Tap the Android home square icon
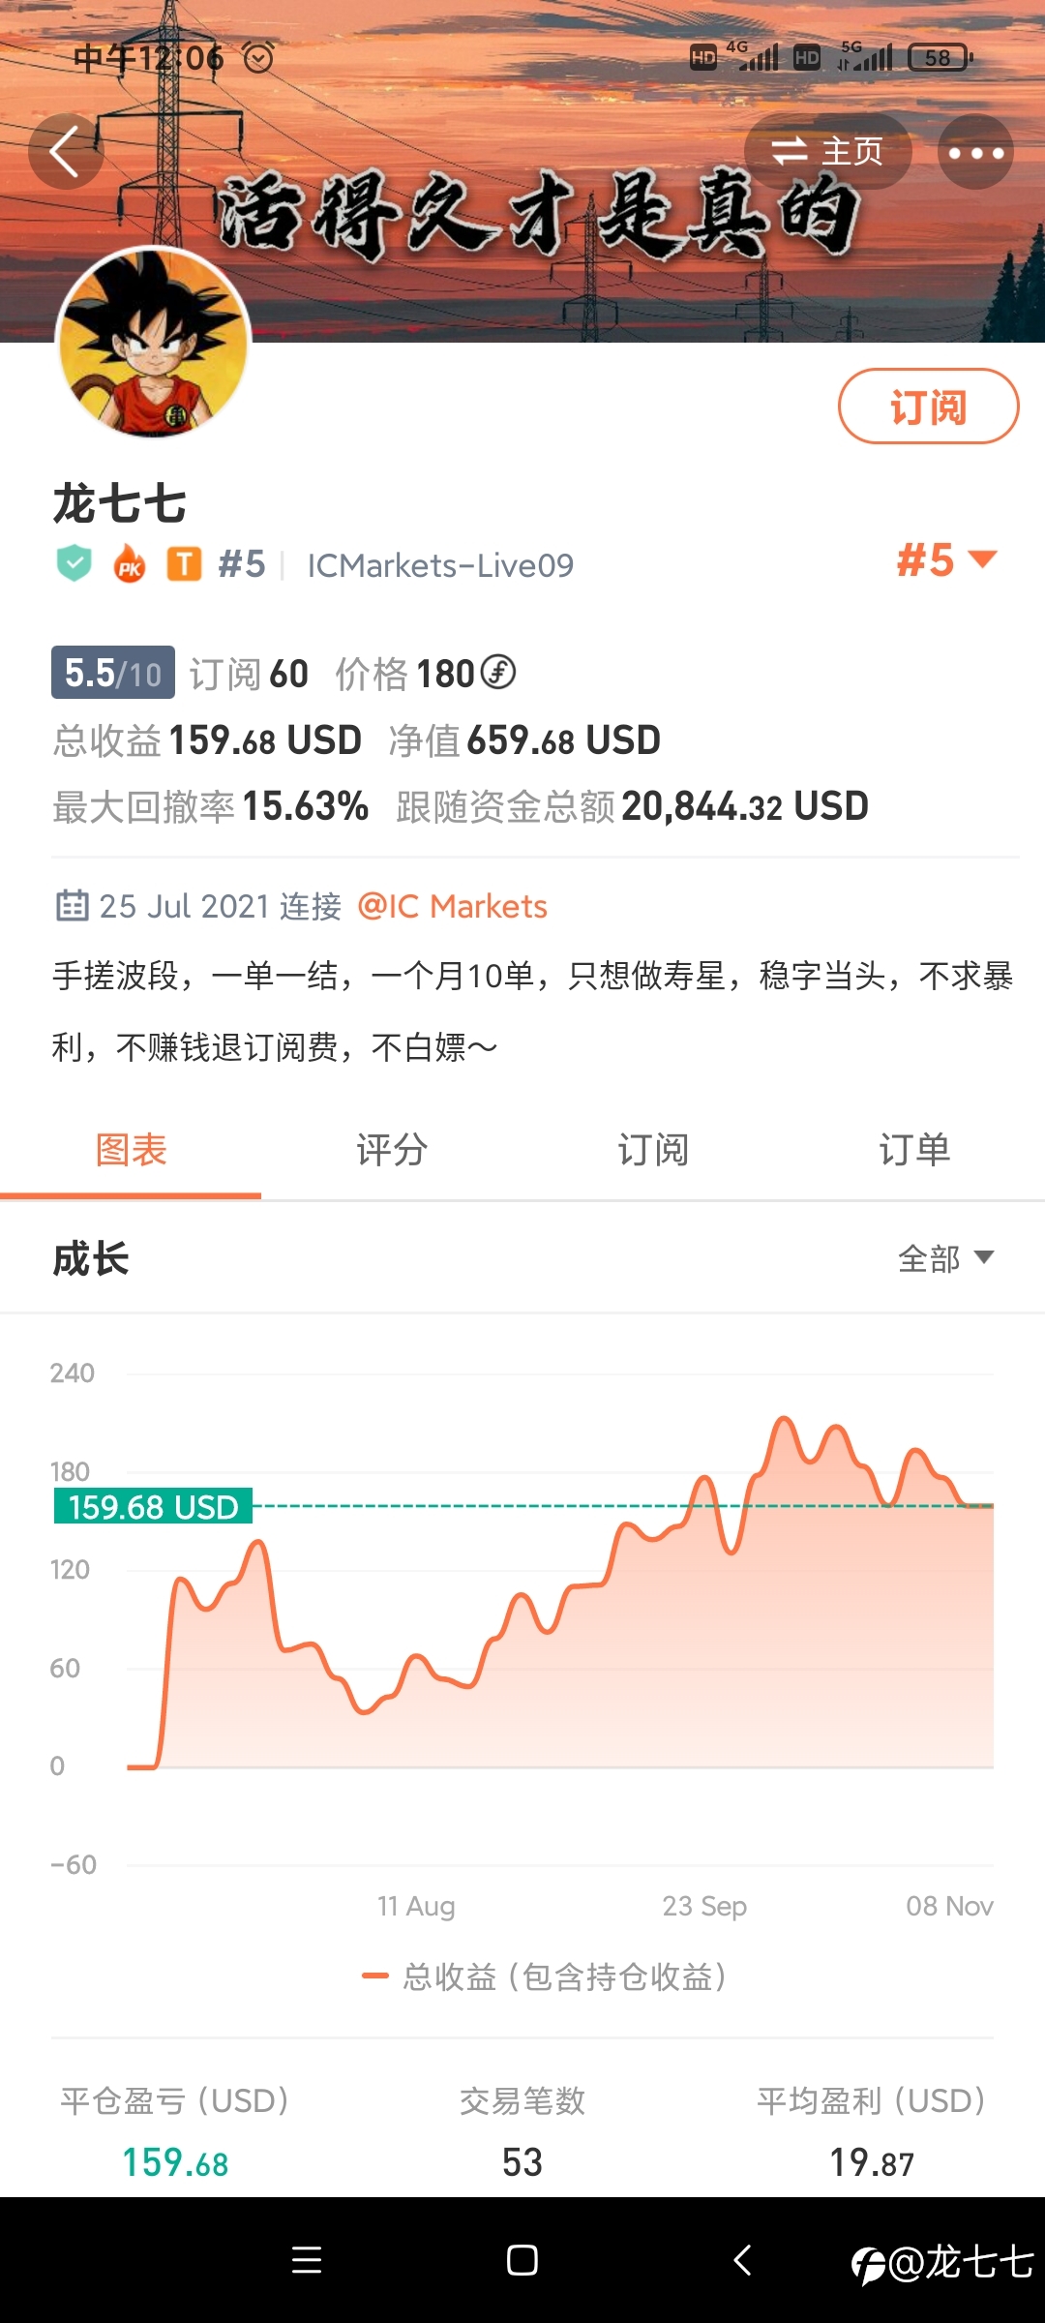 (x=522, y=2259)
